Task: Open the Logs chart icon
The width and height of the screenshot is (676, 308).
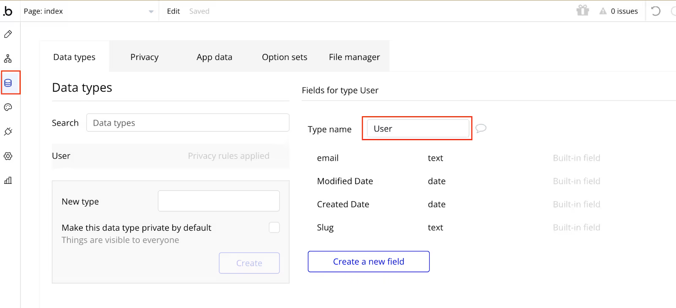Action: (8, 180)
